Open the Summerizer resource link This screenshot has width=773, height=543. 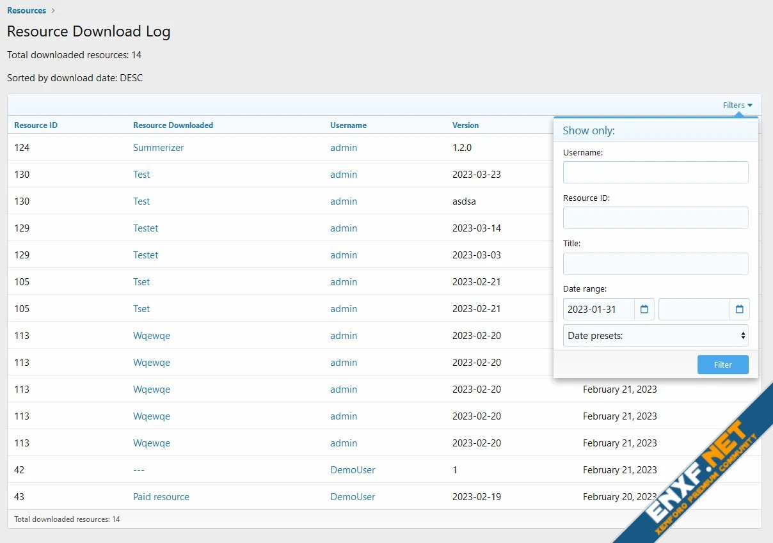pyautogui.click(x=158, y=148)
